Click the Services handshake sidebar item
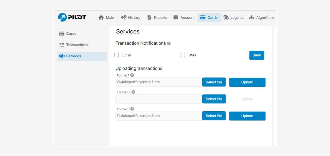The height and width of the screenshot is (156, 330). tap(73, 56)
